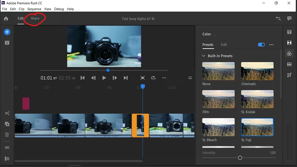Open the Crop and Rotate panel icon
297x167 pixels.
tap(289, 75)
